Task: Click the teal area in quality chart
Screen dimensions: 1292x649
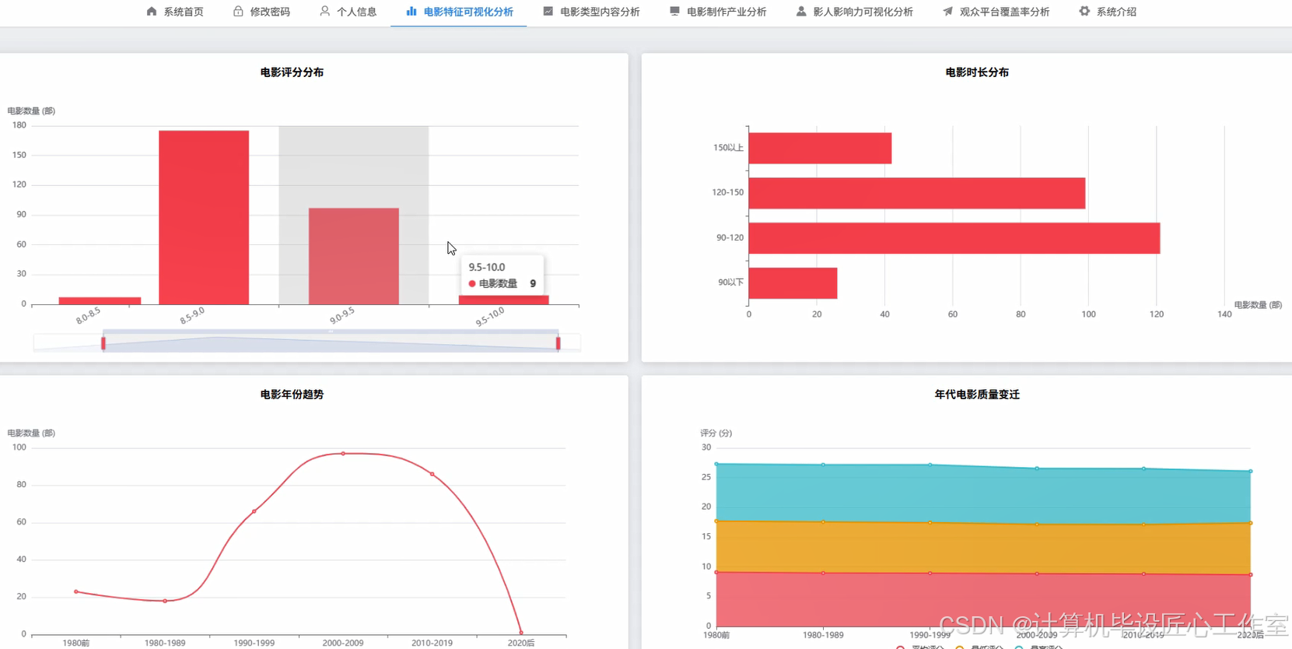Action: 983,494
